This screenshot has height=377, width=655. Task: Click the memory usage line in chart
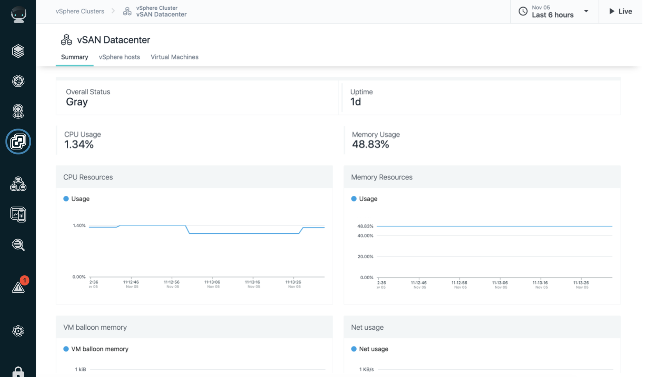click(494, 226)
